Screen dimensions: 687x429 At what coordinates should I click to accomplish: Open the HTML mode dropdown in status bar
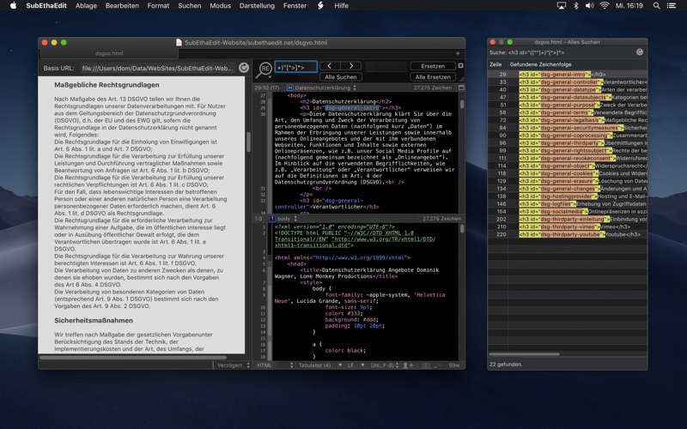[x=275, y=366]
